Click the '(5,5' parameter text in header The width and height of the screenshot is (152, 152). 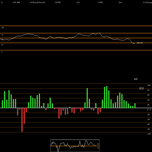[x=78, y=2]
